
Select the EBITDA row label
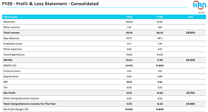(8, 60)
